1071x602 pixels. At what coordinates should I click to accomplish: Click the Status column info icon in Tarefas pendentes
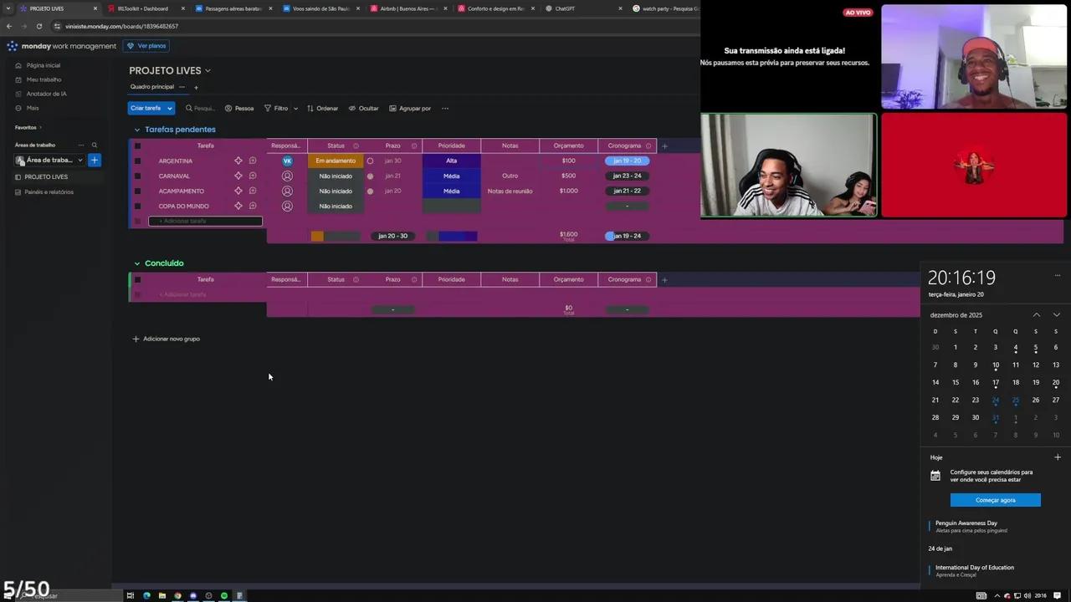(x=356, y=145)
